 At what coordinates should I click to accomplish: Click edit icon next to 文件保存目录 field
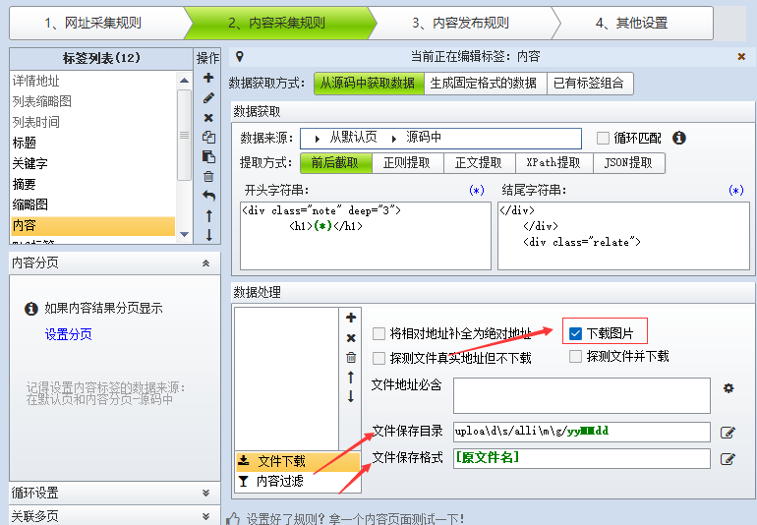click(728, 432)
